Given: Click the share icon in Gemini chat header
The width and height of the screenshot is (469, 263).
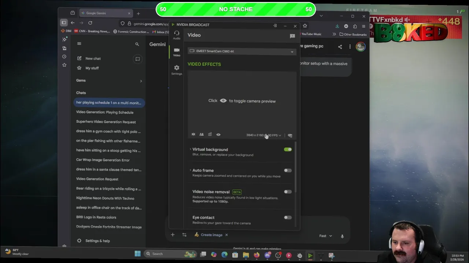Looking at the screenshot, I should (x=340, y=47).
